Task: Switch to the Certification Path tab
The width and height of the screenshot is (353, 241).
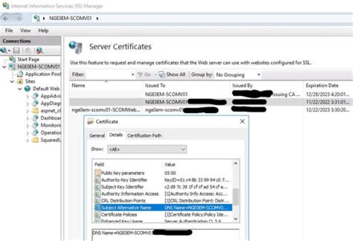Action: (x=144, y=136)
